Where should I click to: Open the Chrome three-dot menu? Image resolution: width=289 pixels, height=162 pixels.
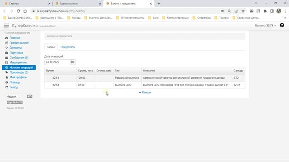coord(285,11)
